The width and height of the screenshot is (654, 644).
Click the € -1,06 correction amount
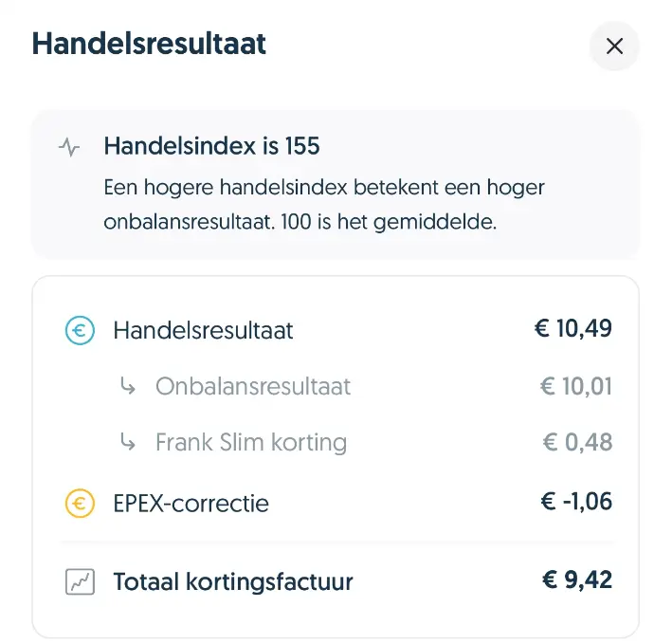[576, 502]
